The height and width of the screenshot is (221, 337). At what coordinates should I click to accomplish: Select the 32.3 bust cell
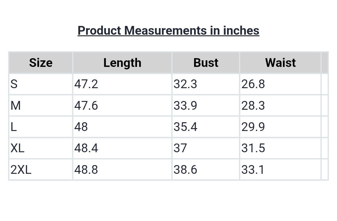pos(206,84)
